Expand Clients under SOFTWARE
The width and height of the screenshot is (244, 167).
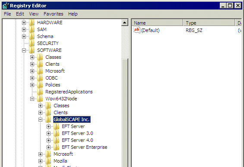click(32, 64)
